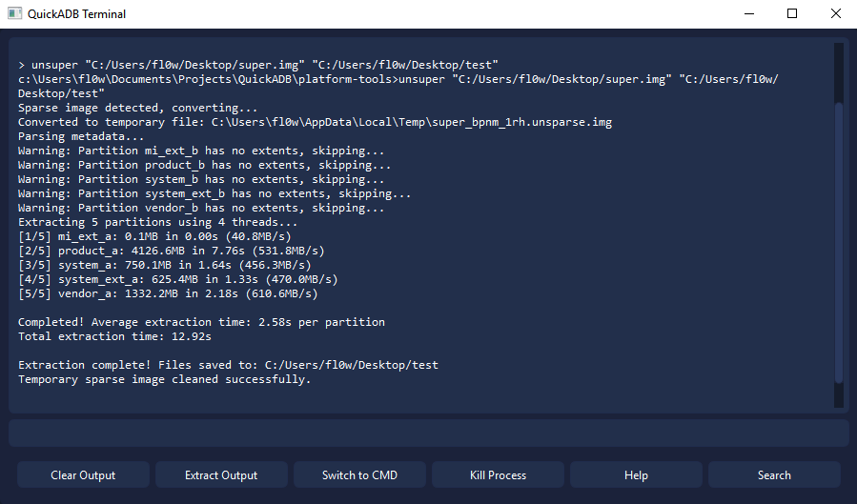Click the "Sparse image detected, converting..." line
The height and width of the screenshot is (504, 857).
click(137, 108)
